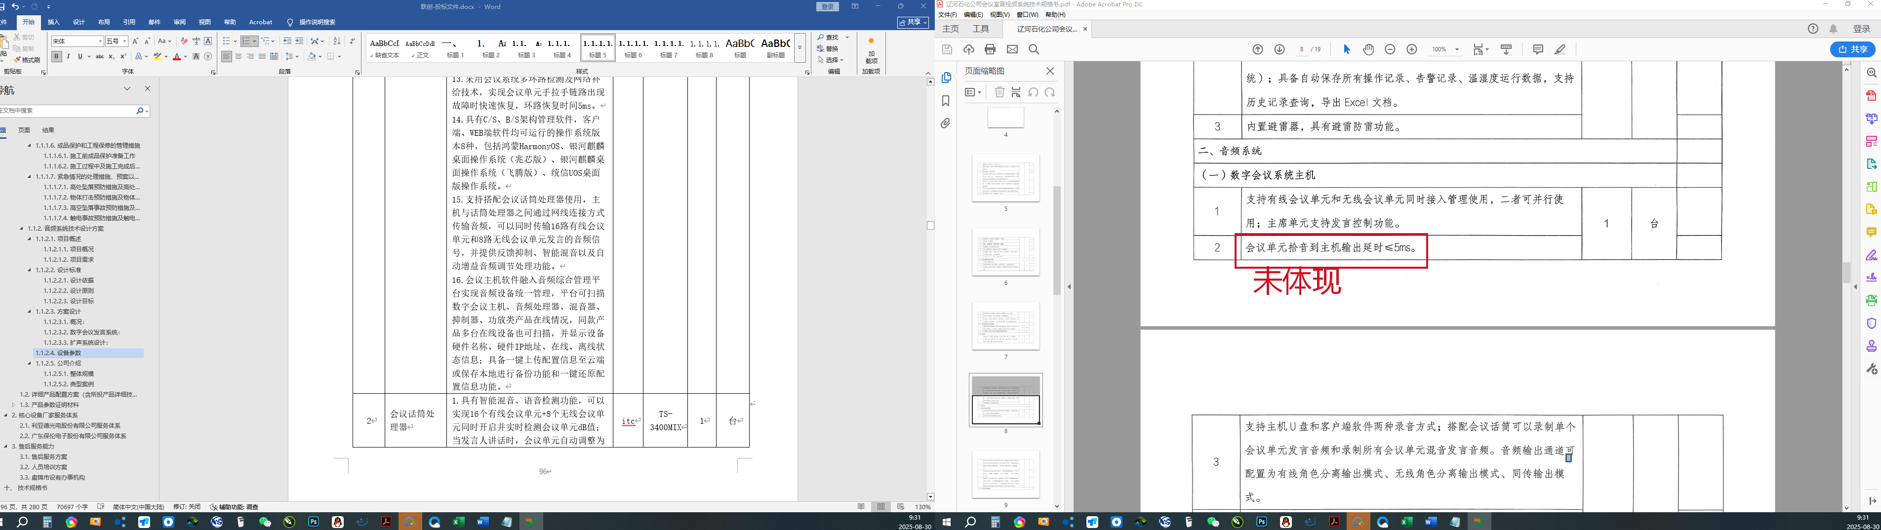Screen dimensions: 1881x530
Task: Center paragraph text in Word
Action: 238,56
